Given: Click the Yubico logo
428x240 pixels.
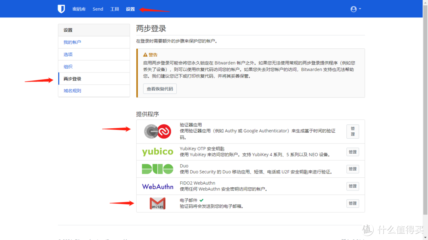Looking at the screenshot, I should click(x=157, y=152).
